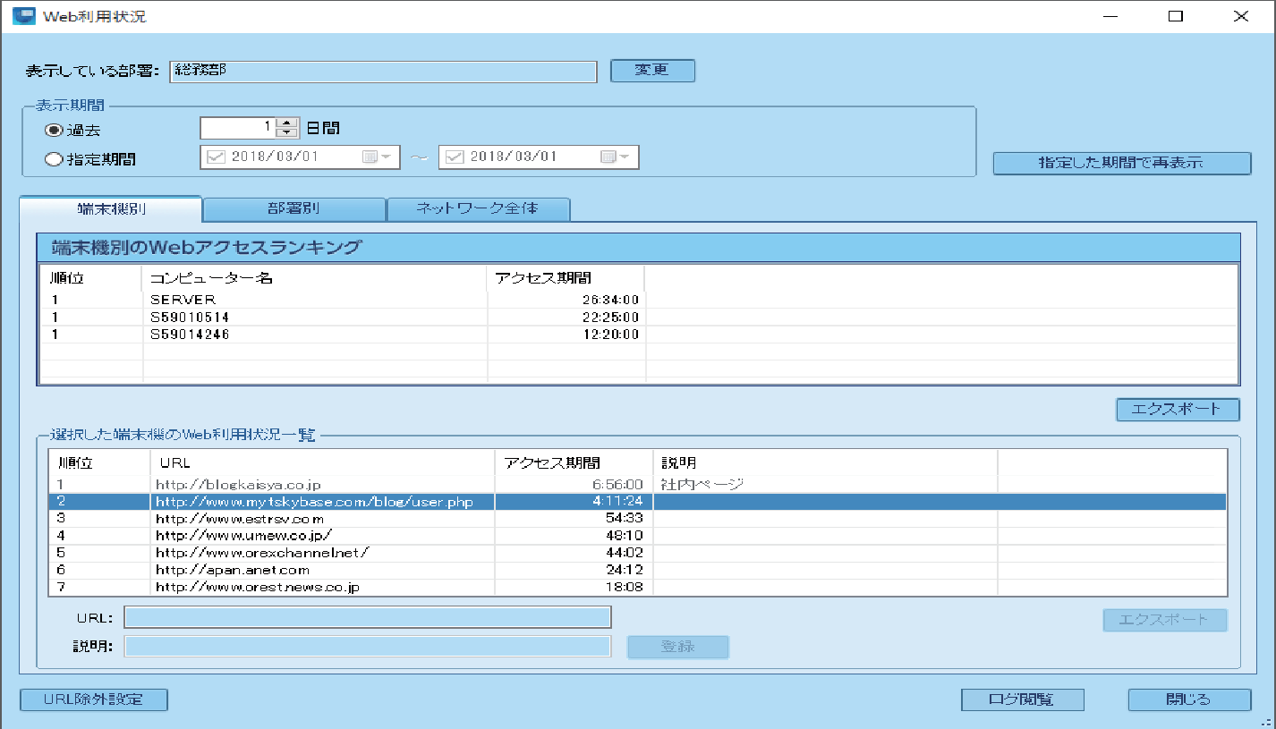The width and height of the screenshot is (1276, 729).
Task: Select the 過去 radio button
Action: click(54, 130)
